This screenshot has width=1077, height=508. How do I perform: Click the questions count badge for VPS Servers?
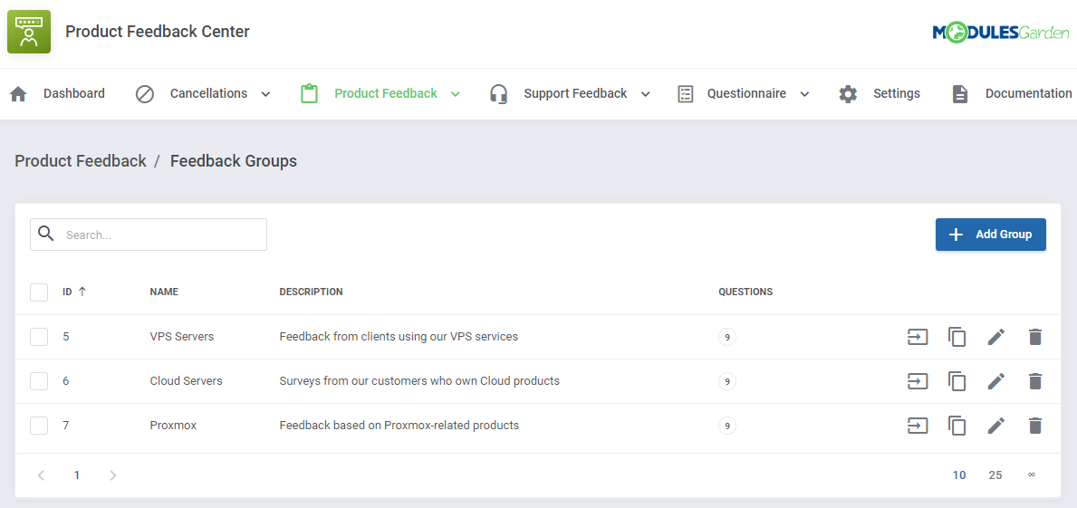(726, 337)
